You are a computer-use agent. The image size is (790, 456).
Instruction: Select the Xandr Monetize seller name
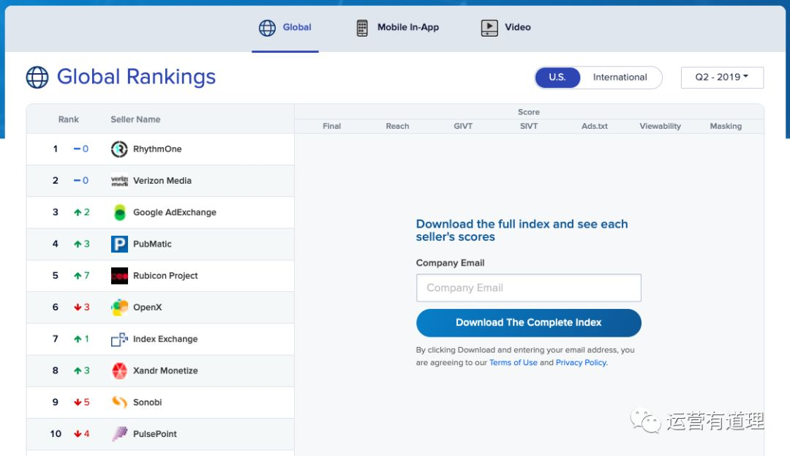(x=165, y=371)
